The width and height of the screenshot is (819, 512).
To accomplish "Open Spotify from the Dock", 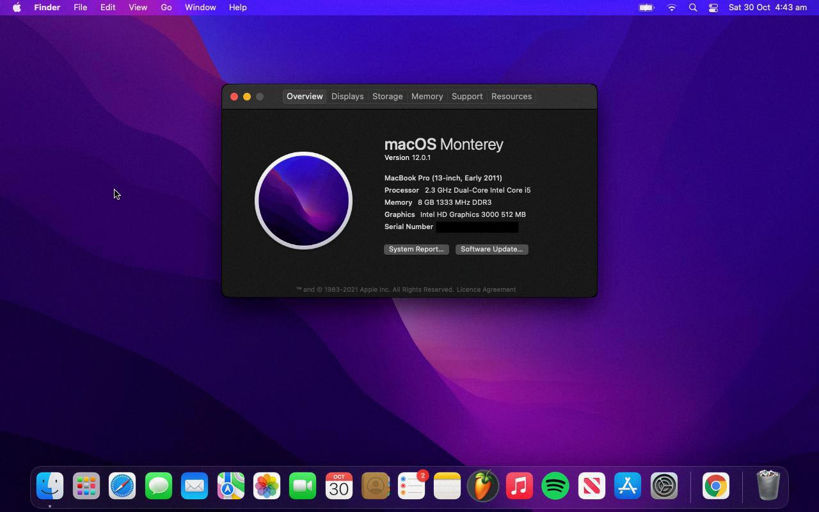I will [555, 486].
